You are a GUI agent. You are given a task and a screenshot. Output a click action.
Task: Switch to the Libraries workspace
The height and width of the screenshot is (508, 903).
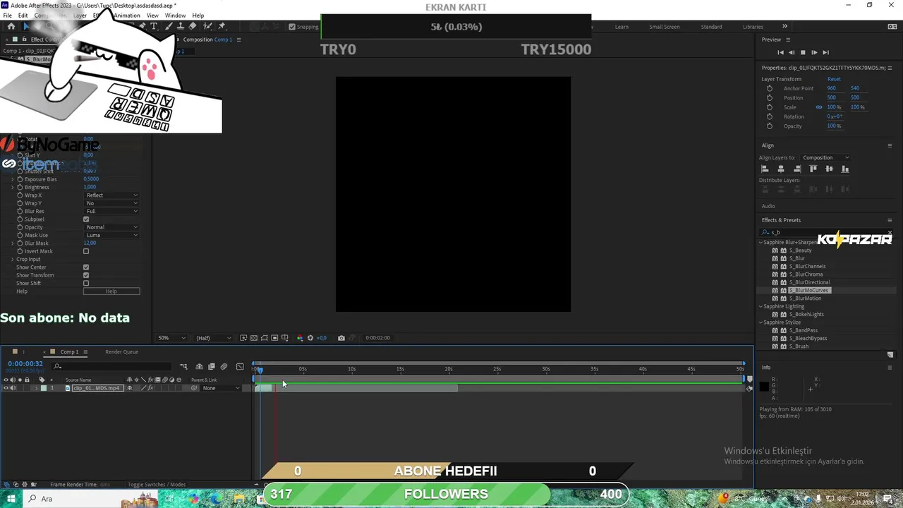(x=753, y=27)
